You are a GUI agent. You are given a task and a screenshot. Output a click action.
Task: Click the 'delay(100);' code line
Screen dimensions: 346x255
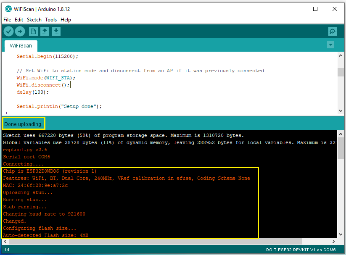(x=33, y=92)
